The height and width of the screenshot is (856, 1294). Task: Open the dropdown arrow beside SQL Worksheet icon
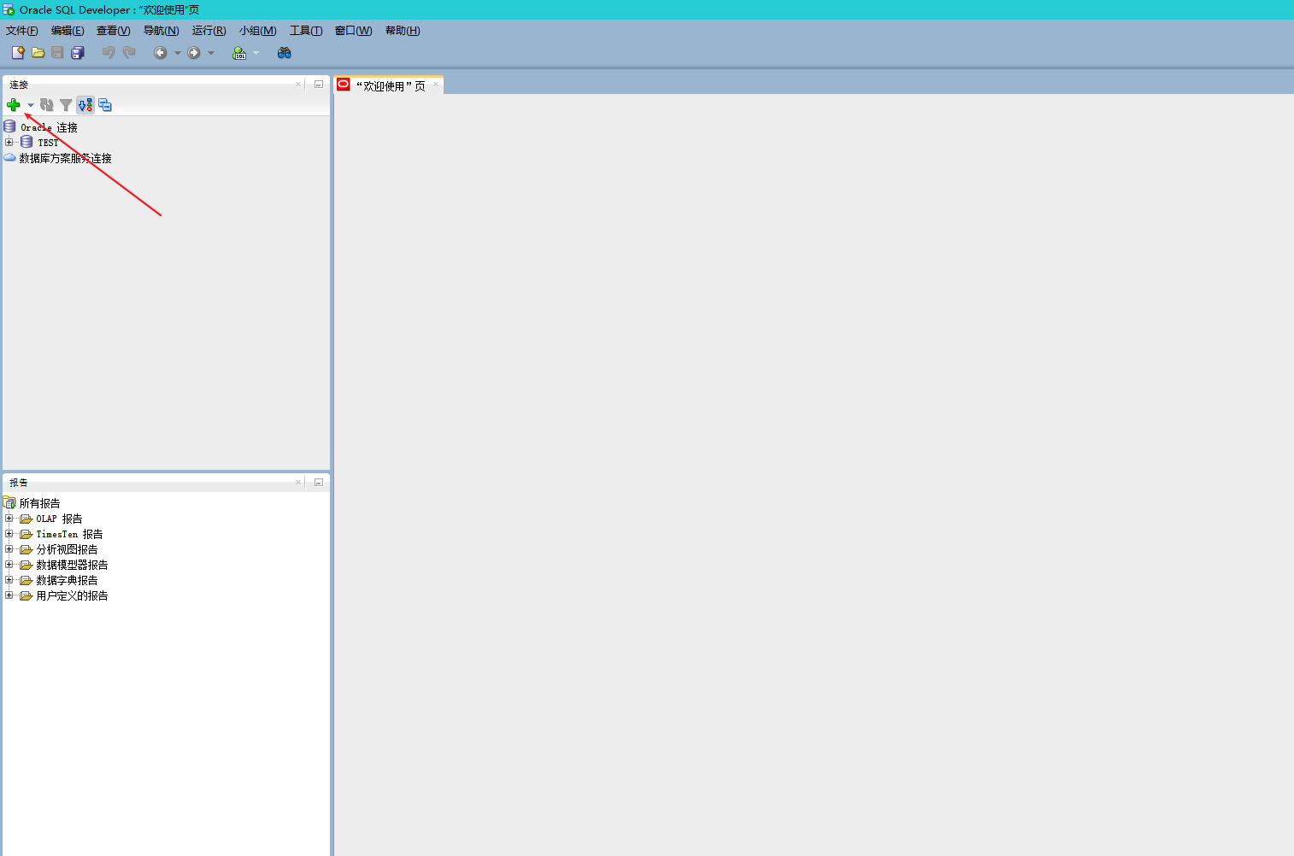(256, 53)
